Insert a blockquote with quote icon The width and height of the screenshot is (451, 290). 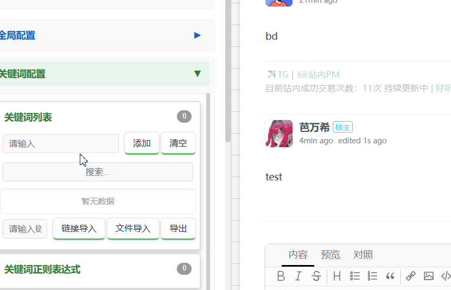[x=390, y=276]
